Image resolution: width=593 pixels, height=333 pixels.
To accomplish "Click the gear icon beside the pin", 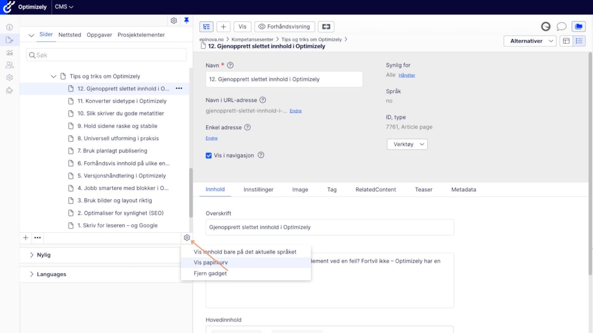I will (x=174, y=21).
